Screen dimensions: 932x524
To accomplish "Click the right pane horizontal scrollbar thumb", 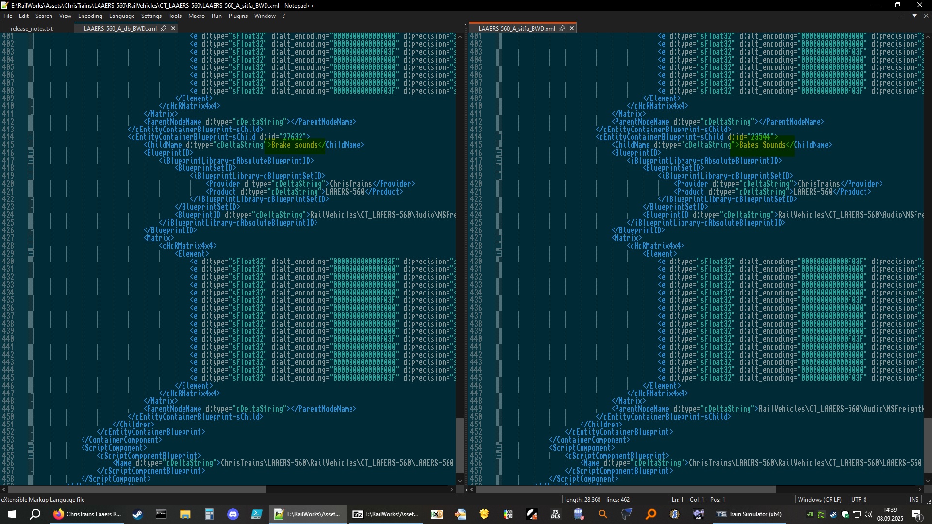I will click(x=626, y=490).
